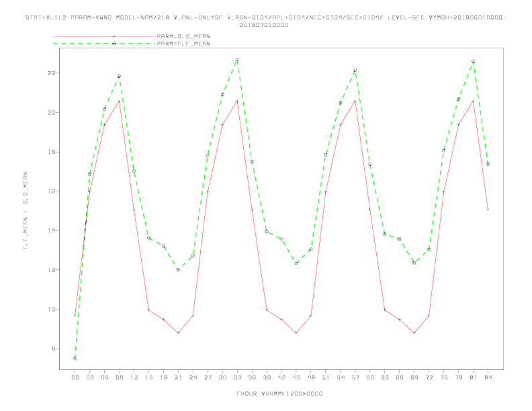Select green F.F_MEAN circle marker at hour 00
This screenshot has width=532, height=411.
coord(75,359)
